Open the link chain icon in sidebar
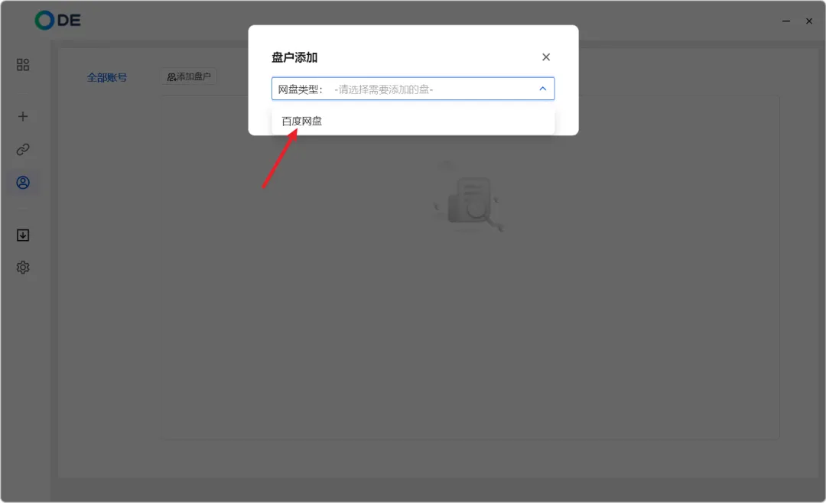Screen dimensions: 826x503 tap(23, 150)
